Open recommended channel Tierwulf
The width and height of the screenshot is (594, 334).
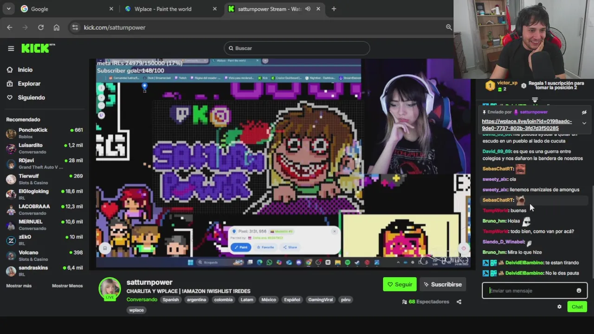click(44, 179)
